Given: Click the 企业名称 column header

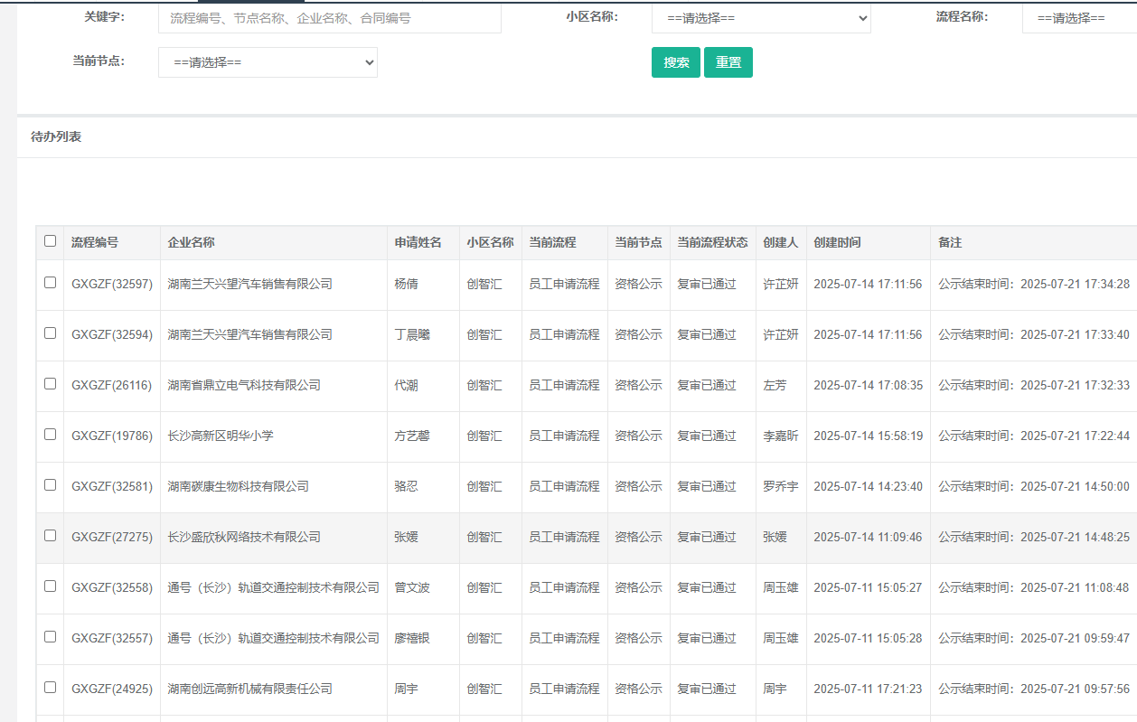Looking at the screenshot, I should click(191, 243).
